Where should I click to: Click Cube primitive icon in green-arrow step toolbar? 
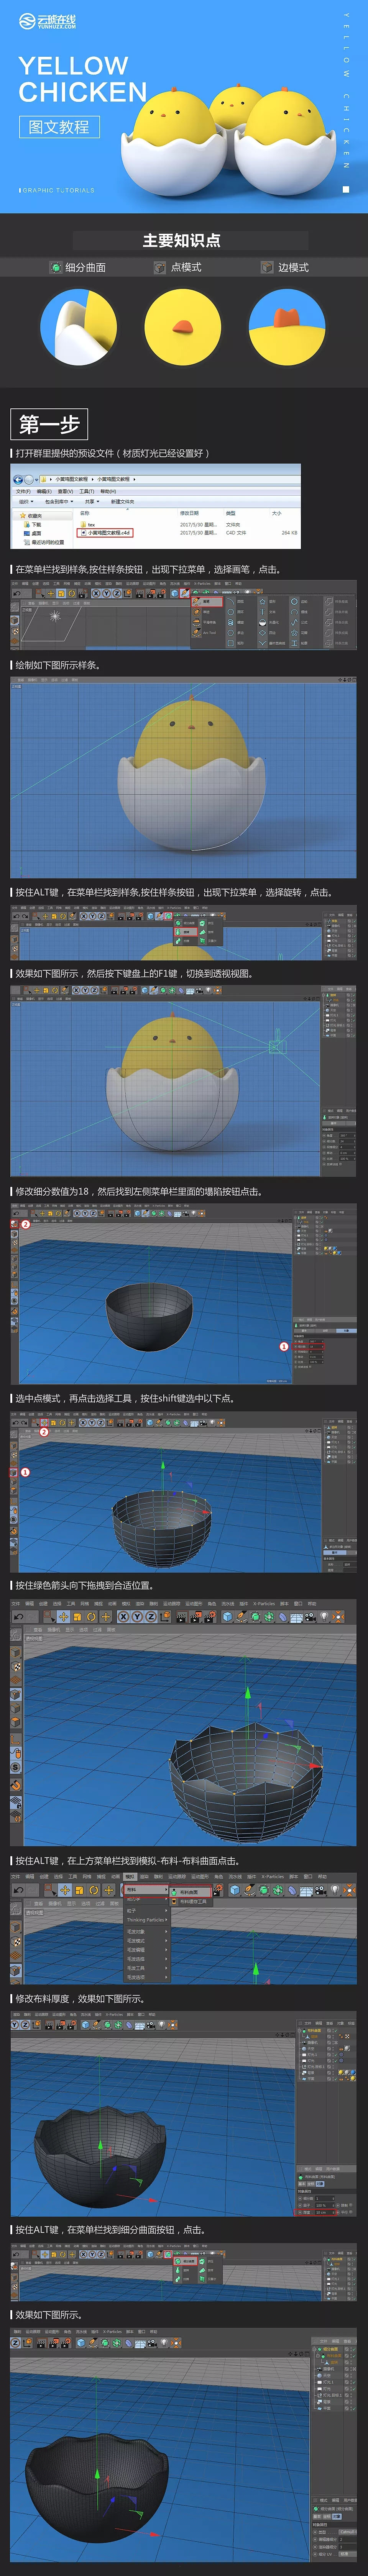coord(228,1617)
